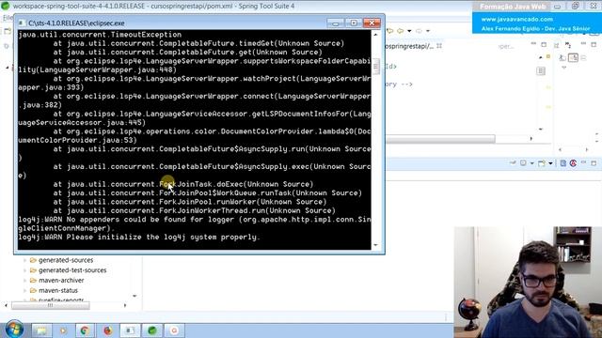
Task: Switch to eclipsec console taskbar button
Action: pyautogui.click(x=130, y=330)
